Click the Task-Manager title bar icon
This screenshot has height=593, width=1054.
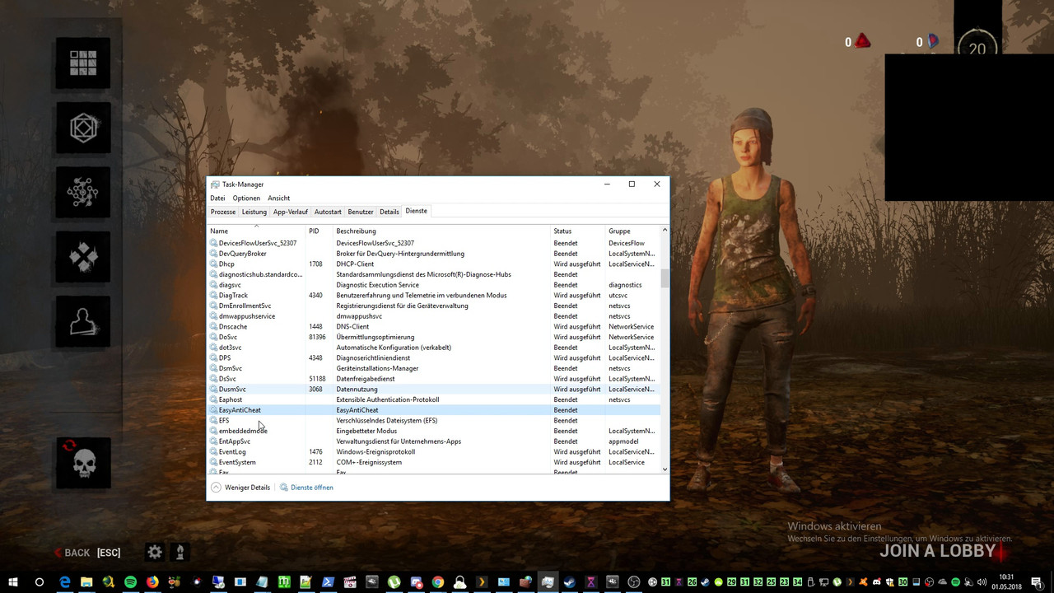tap(215, 184)
